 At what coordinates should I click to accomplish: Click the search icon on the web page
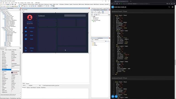[x=169, y=7]
